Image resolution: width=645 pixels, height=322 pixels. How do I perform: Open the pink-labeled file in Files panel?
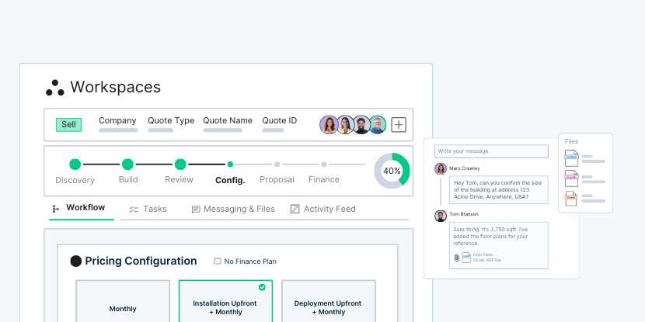[571, 178]
